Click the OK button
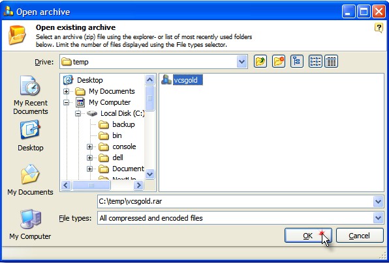 click(x=308, y=236)
